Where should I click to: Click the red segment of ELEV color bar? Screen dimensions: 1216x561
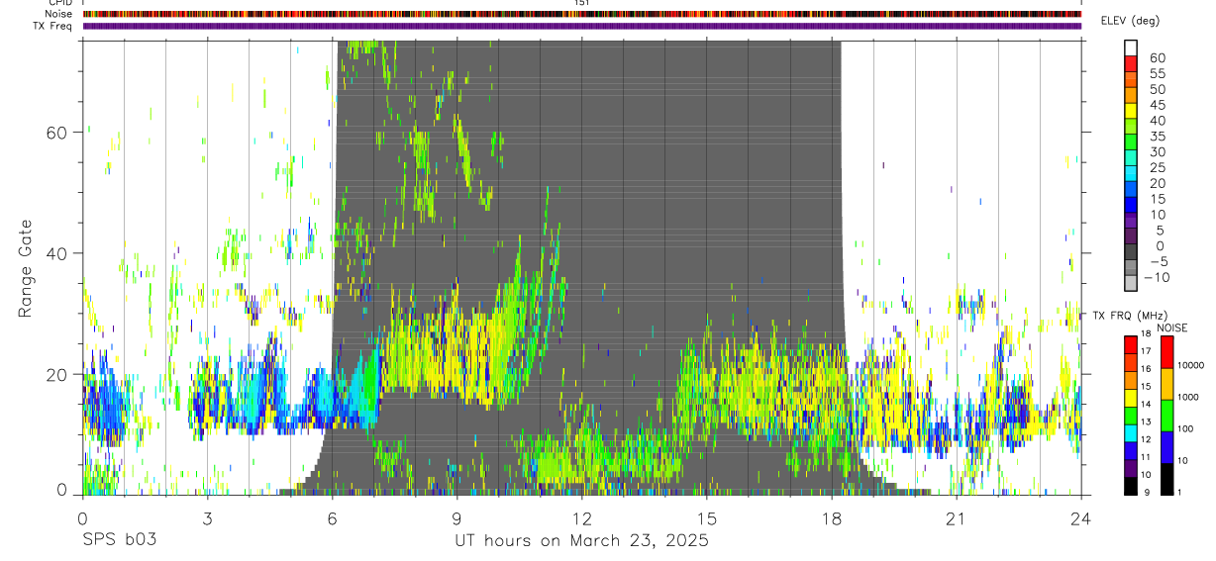pos(1132,64)
